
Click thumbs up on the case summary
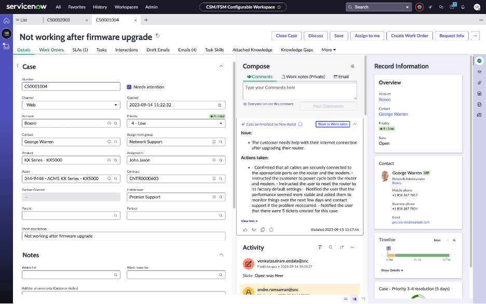[x=245, y=229]
